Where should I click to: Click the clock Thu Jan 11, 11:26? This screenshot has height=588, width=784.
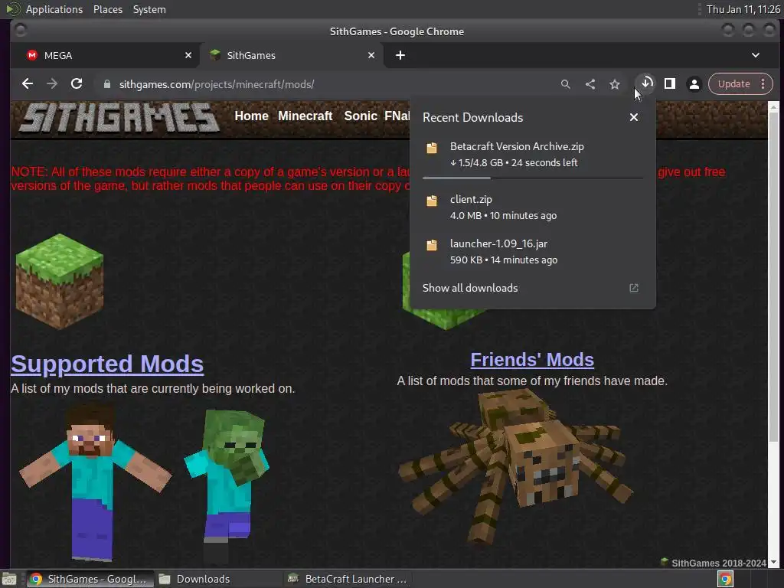tap(743, 9)
